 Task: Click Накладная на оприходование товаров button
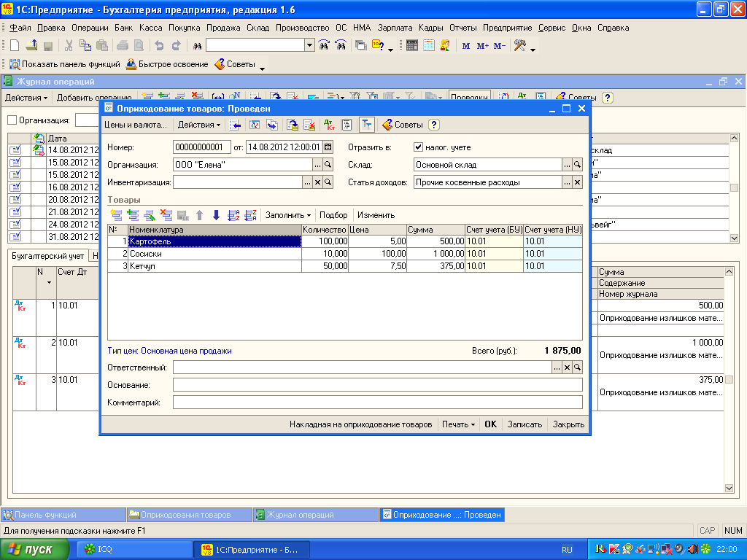[360, 424]
